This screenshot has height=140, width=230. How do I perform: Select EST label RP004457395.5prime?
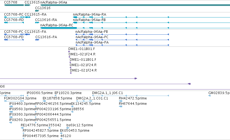41,136
